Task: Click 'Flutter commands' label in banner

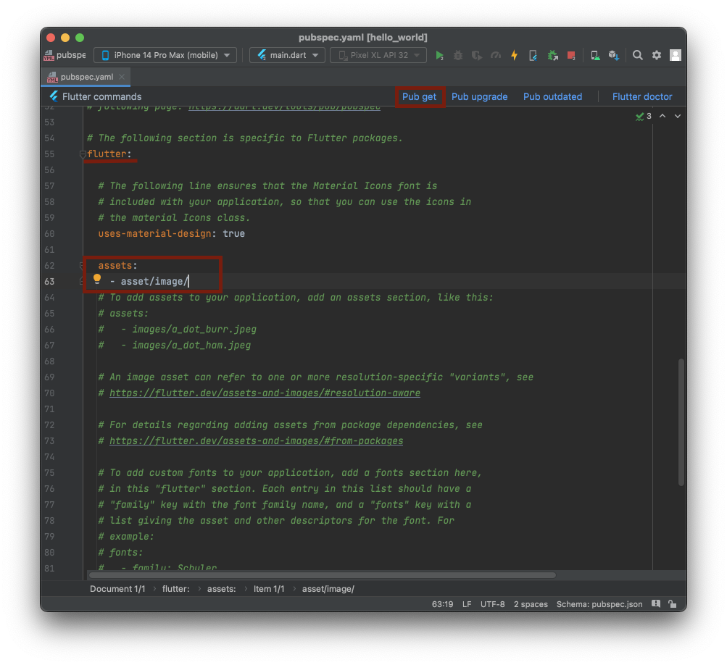Action: 101,96
